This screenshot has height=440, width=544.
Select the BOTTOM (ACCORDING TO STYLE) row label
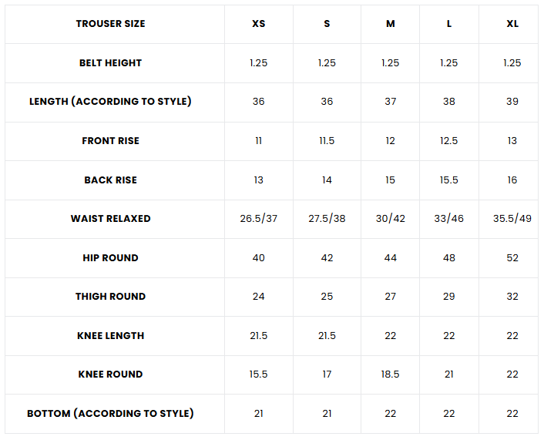coord(110,414)
